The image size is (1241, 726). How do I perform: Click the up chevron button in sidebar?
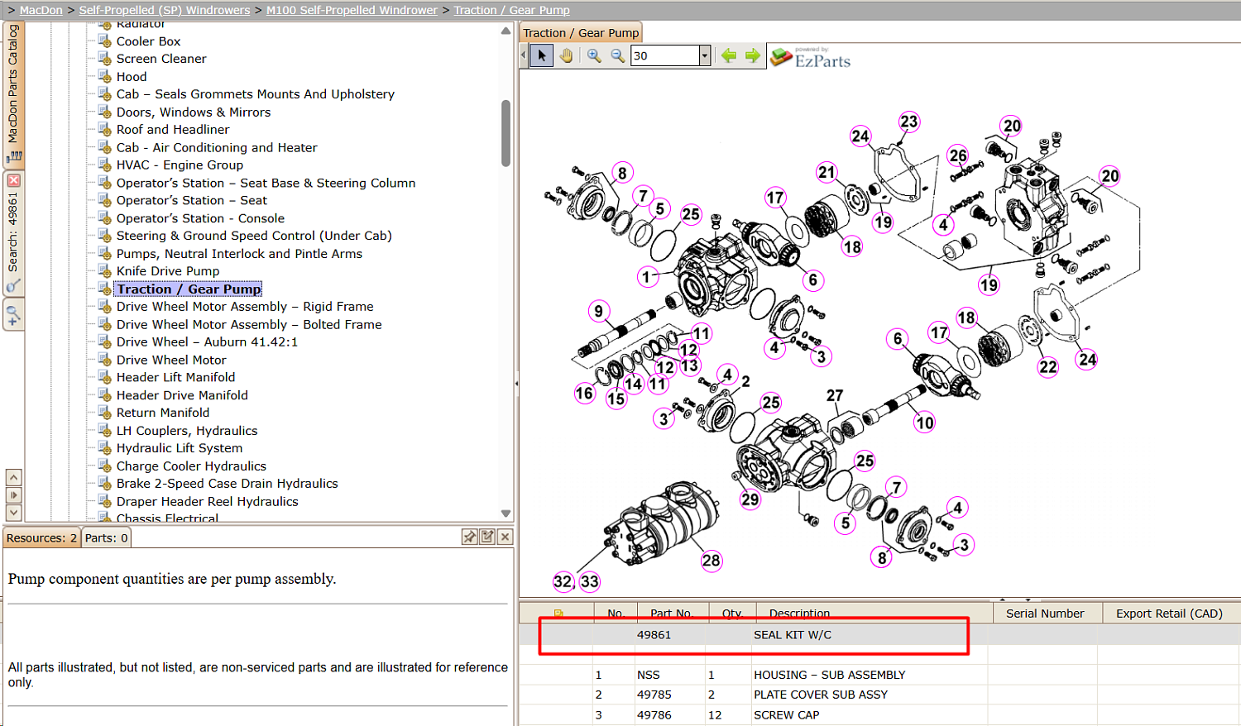coord(13,477)
